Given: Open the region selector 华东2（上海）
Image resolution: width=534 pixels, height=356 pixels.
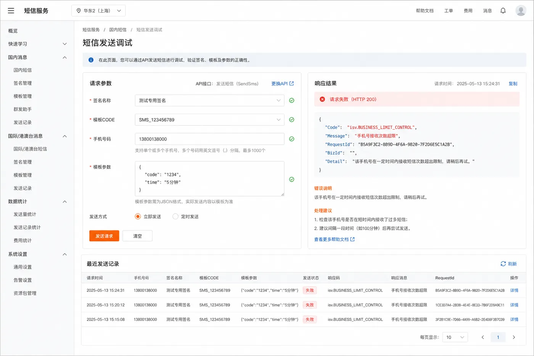Looking at the screenshot, I should (x=98, y=11).
